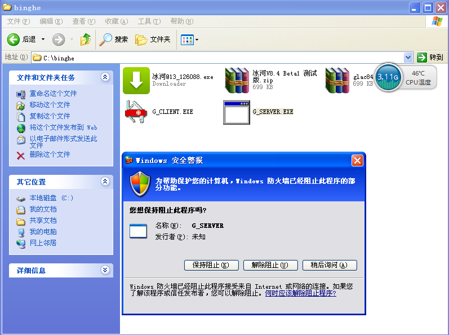Click the Views grid icon
Image resolution: width=449 pixels, height=335 pixels.
click(x=187, y=39)
